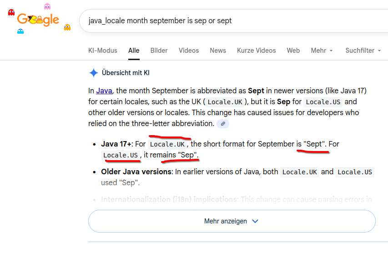The width and height of the screenshot is (388, 258).
Task: Switch to the News tab
Action: tap(218, 51)
